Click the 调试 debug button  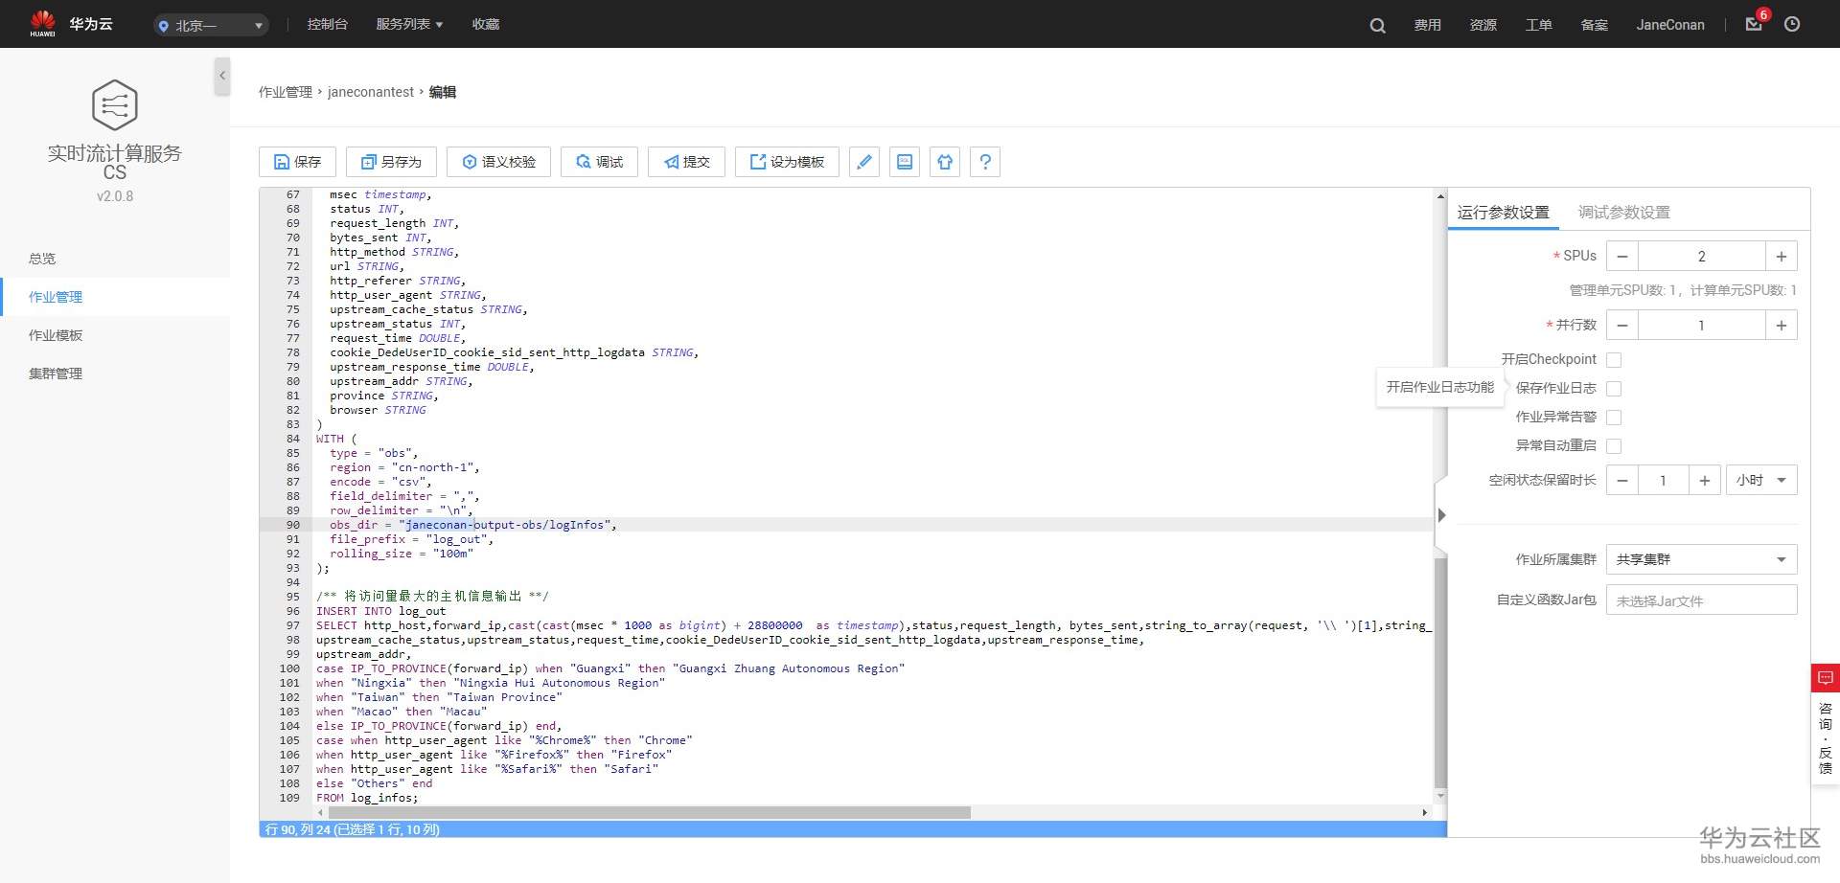(599, 162)
